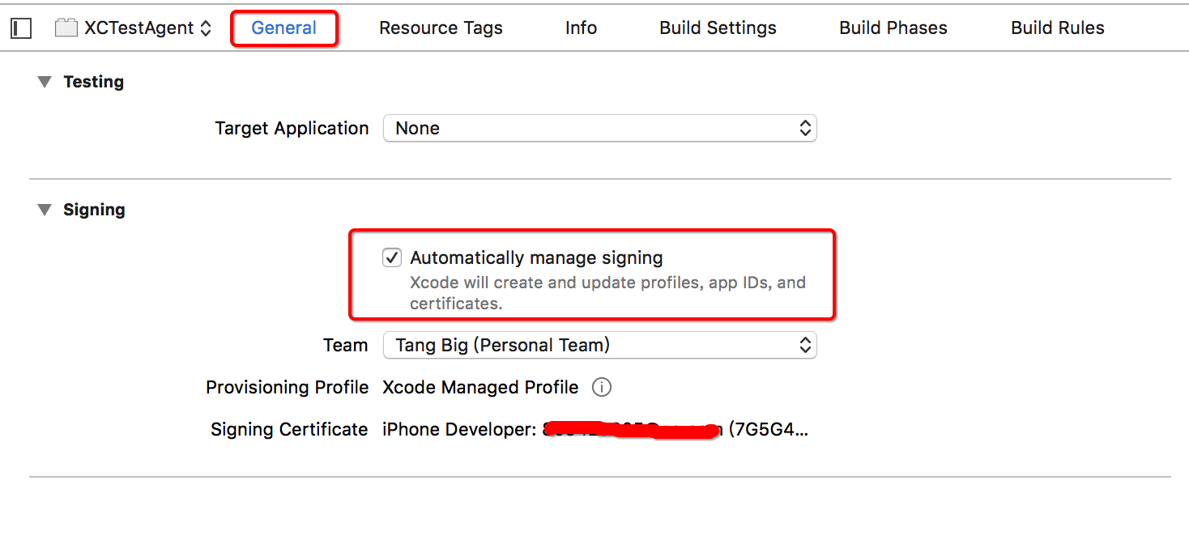Click the XCTestAgent target folder icon
Image resolution: width=1189 pixels, height=557 pixels.
coord(66,28)
